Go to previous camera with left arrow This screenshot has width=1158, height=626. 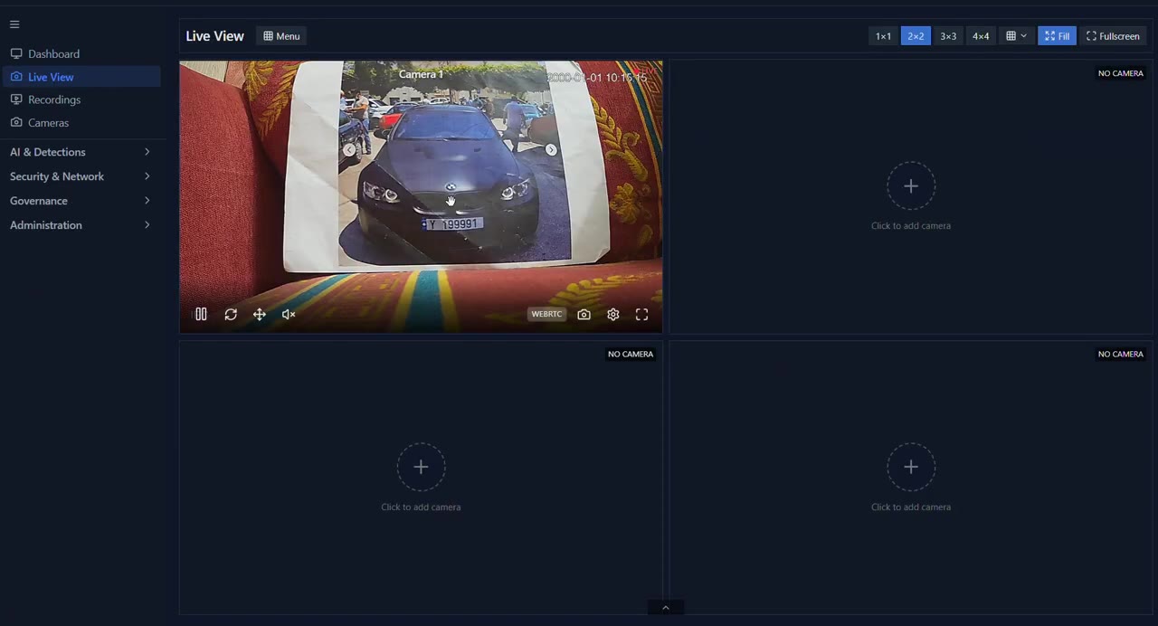[349, 150]
